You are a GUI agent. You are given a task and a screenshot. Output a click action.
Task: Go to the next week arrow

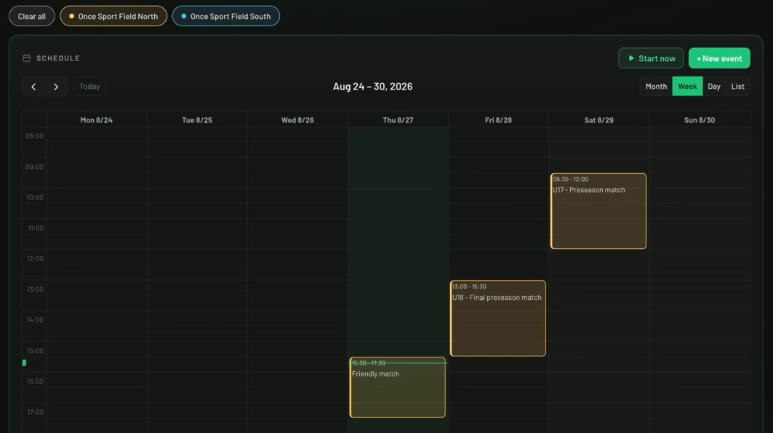coord(56,87)
